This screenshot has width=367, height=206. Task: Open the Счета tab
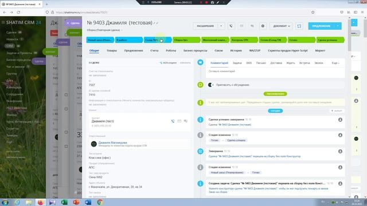coord(154,50)
